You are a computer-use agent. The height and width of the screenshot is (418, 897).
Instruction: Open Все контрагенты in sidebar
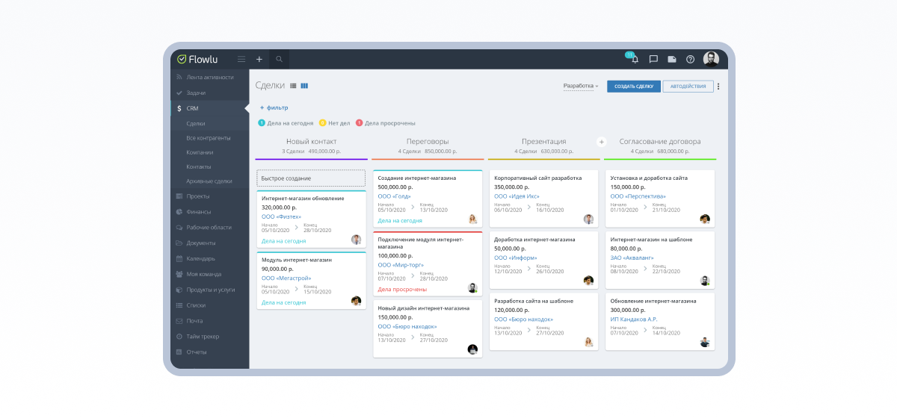click(x=209, y=137)
